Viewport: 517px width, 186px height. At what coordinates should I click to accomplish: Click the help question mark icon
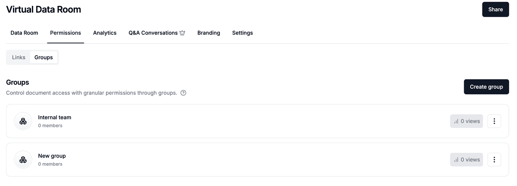click(183, 93)
